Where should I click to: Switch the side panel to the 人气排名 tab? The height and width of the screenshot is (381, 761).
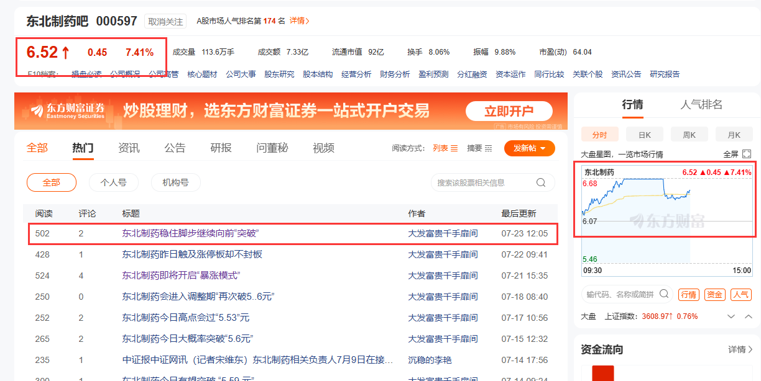(x=701, y=104)
